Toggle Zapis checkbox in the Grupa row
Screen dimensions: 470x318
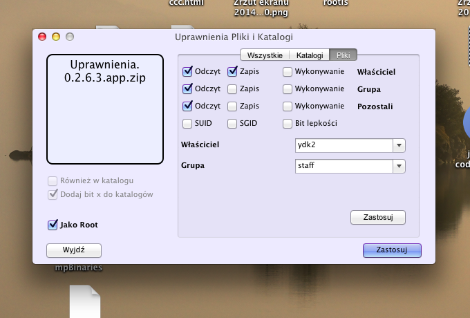[x=232, y=89]
